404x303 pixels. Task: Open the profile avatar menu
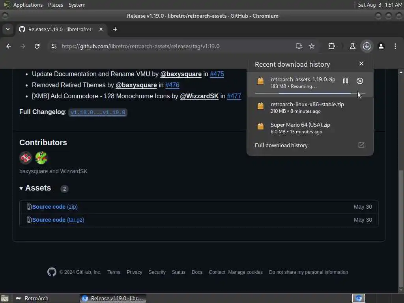pyautogui.click(x=381, y=46)
